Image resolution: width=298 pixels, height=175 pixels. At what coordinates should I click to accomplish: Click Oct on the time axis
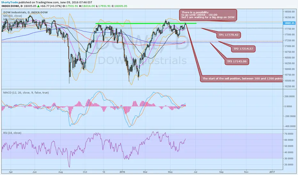tap(85, 172)
